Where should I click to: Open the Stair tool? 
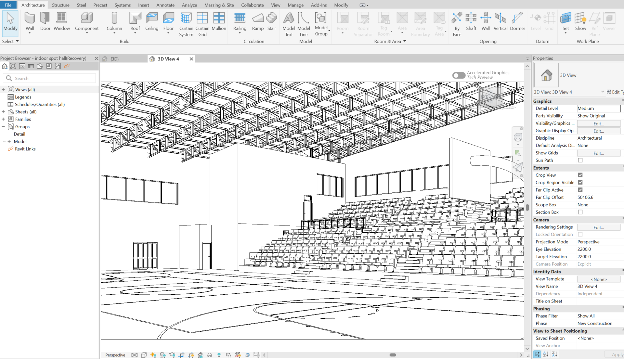[x=271, y=22]
